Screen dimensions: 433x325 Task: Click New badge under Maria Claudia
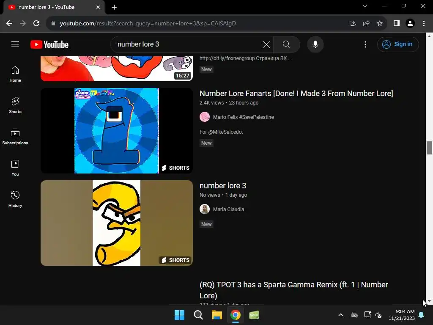pos(206,224)
